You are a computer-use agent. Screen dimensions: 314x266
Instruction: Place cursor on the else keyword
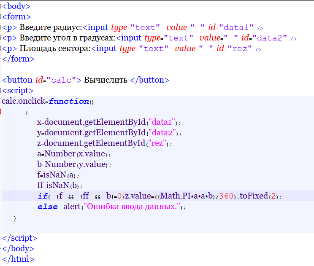47,207
